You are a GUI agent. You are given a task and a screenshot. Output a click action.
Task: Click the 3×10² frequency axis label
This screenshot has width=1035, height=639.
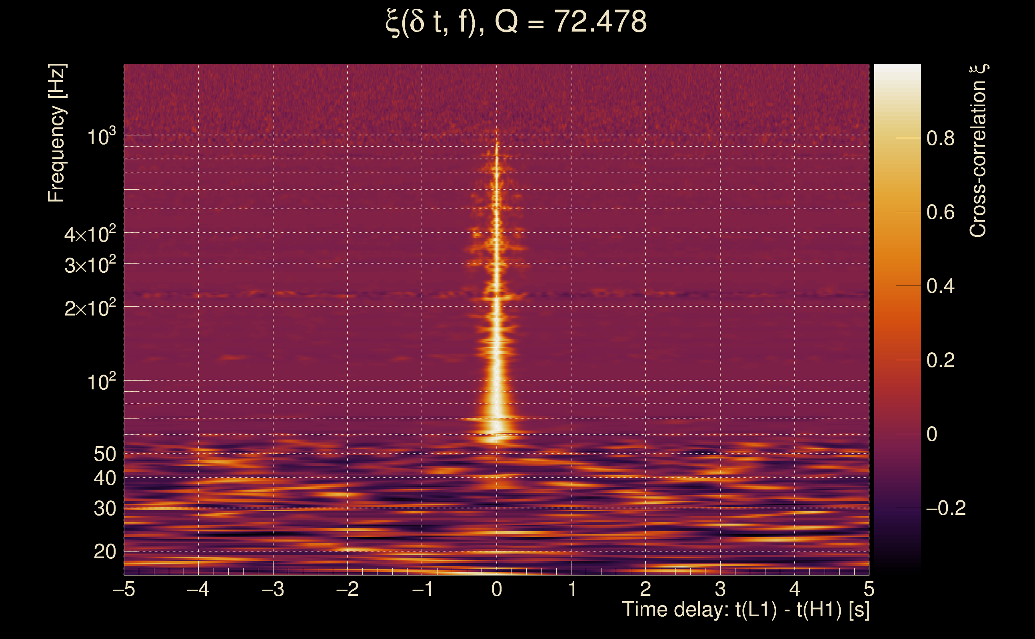point(90,265)
